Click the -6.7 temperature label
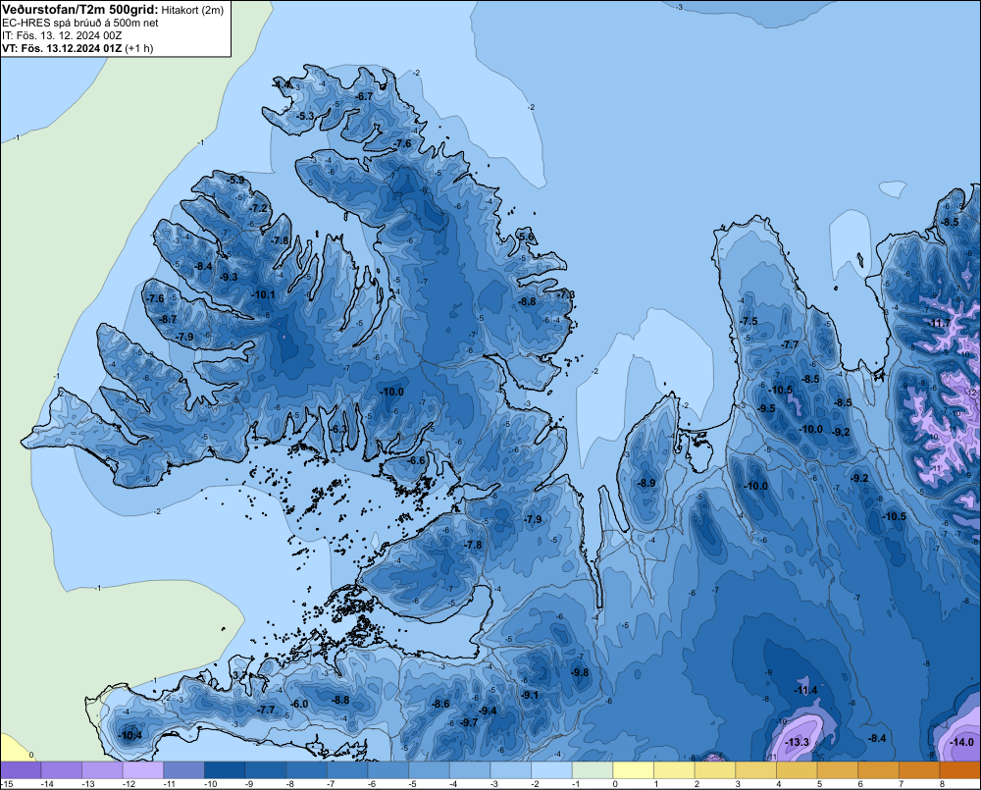The height and width of the screenshot is (790, 981). coord(364,96)
